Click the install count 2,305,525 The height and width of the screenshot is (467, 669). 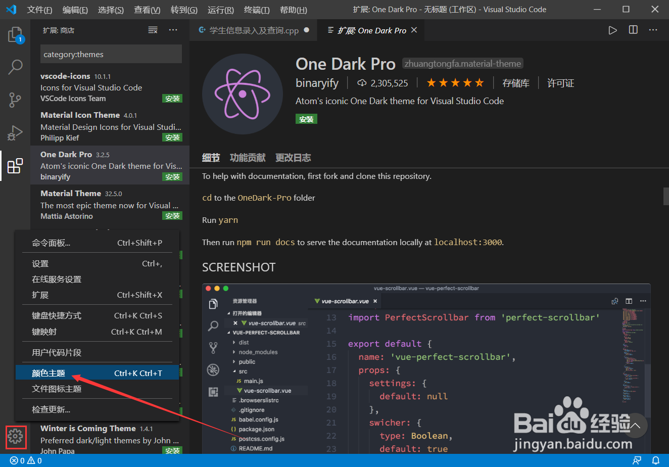point(383,83)
